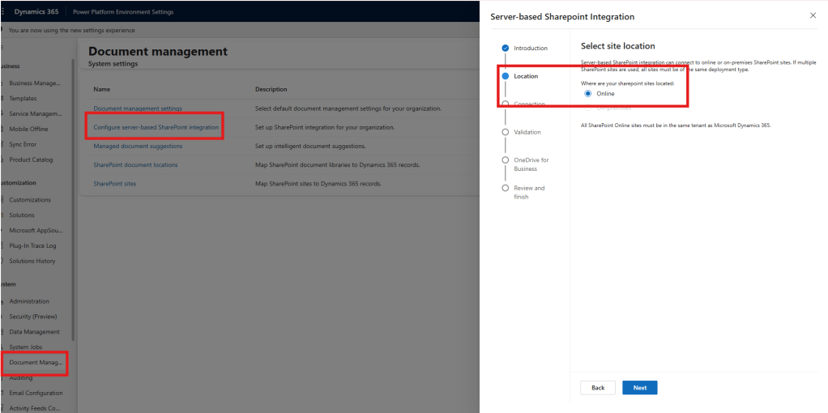Open the SharePoint sites link

click(x=116, y=184)
